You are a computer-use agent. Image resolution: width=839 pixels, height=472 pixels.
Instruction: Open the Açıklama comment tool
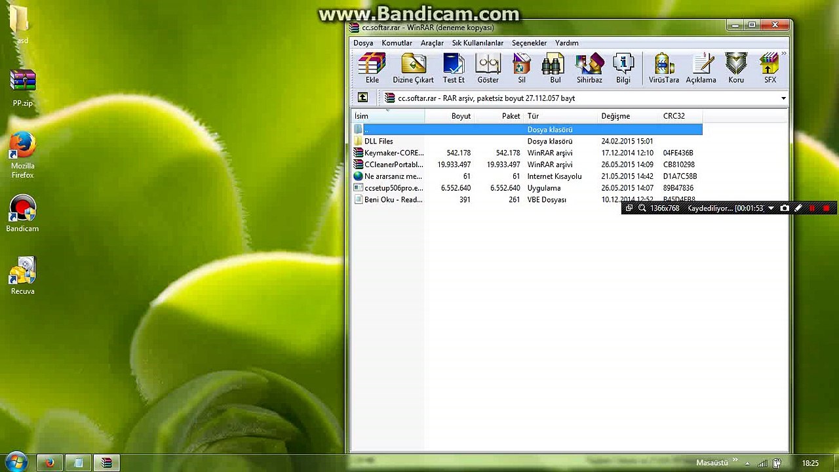[701, 69]
